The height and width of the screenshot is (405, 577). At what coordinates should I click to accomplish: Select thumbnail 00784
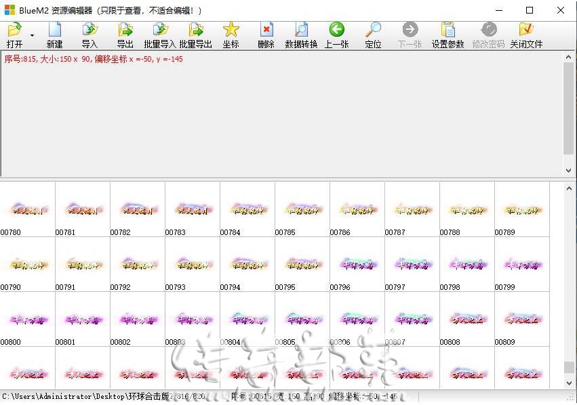click(247, 209)
